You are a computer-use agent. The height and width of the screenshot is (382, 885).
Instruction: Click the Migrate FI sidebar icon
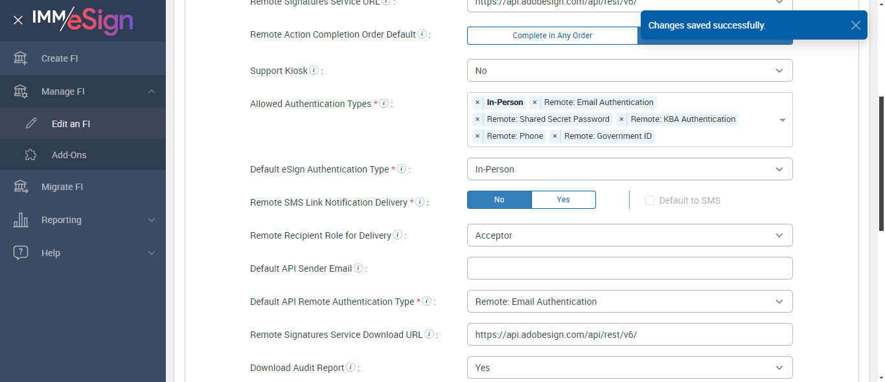coord(21,187)
